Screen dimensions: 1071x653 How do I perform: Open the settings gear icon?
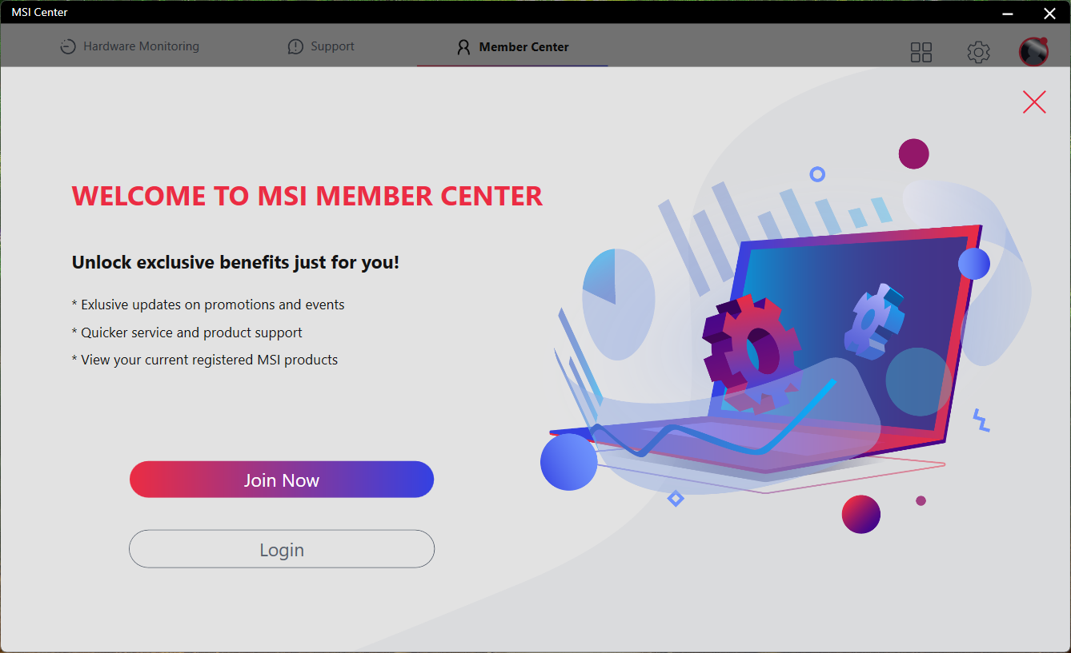pos(978,52)
